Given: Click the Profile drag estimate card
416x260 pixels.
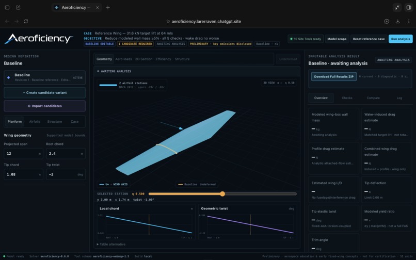Looking at the screenshot, I should click(333, 158).
